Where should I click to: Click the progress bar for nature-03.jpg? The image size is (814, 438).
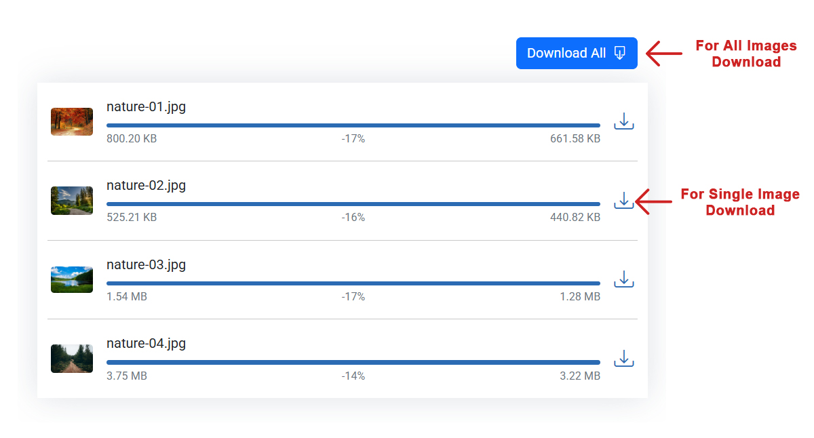tap(353, 283)
